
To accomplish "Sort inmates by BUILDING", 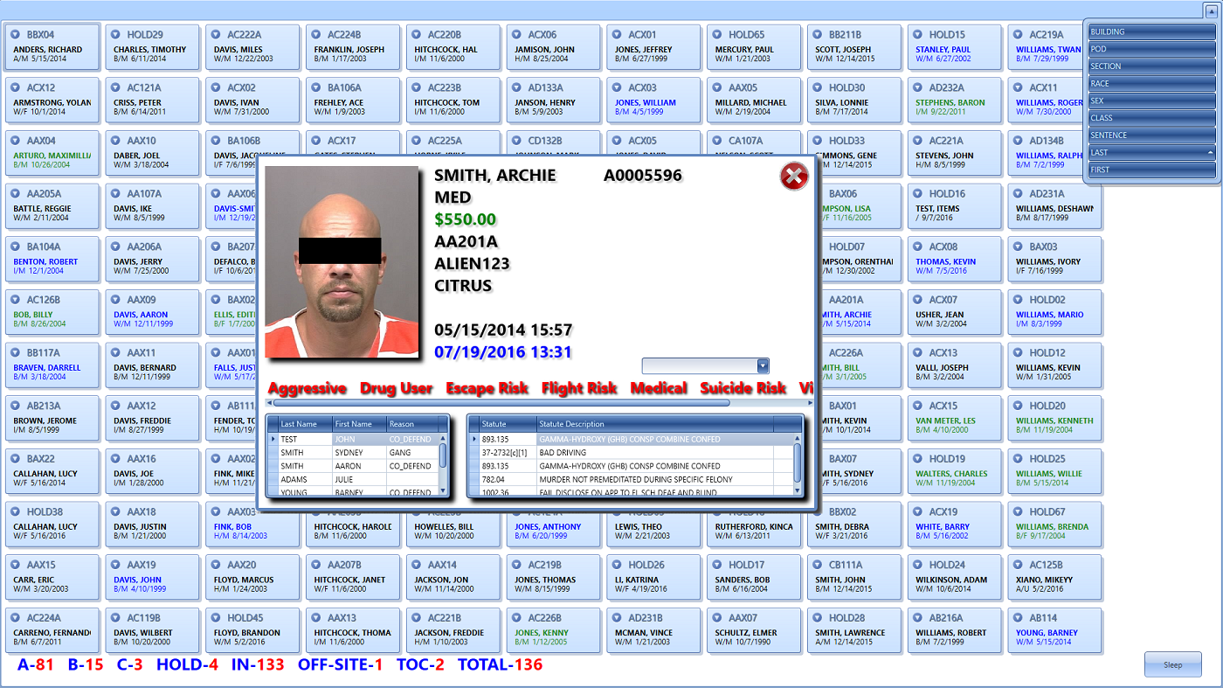I will [1150, 32].
